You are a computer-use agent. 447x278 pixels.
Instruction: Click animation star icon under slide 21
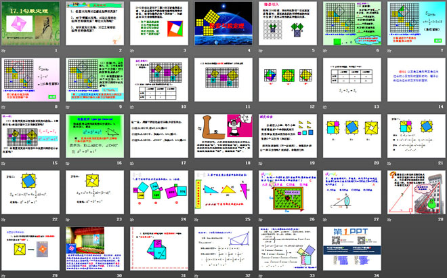[x=389, y=163]
